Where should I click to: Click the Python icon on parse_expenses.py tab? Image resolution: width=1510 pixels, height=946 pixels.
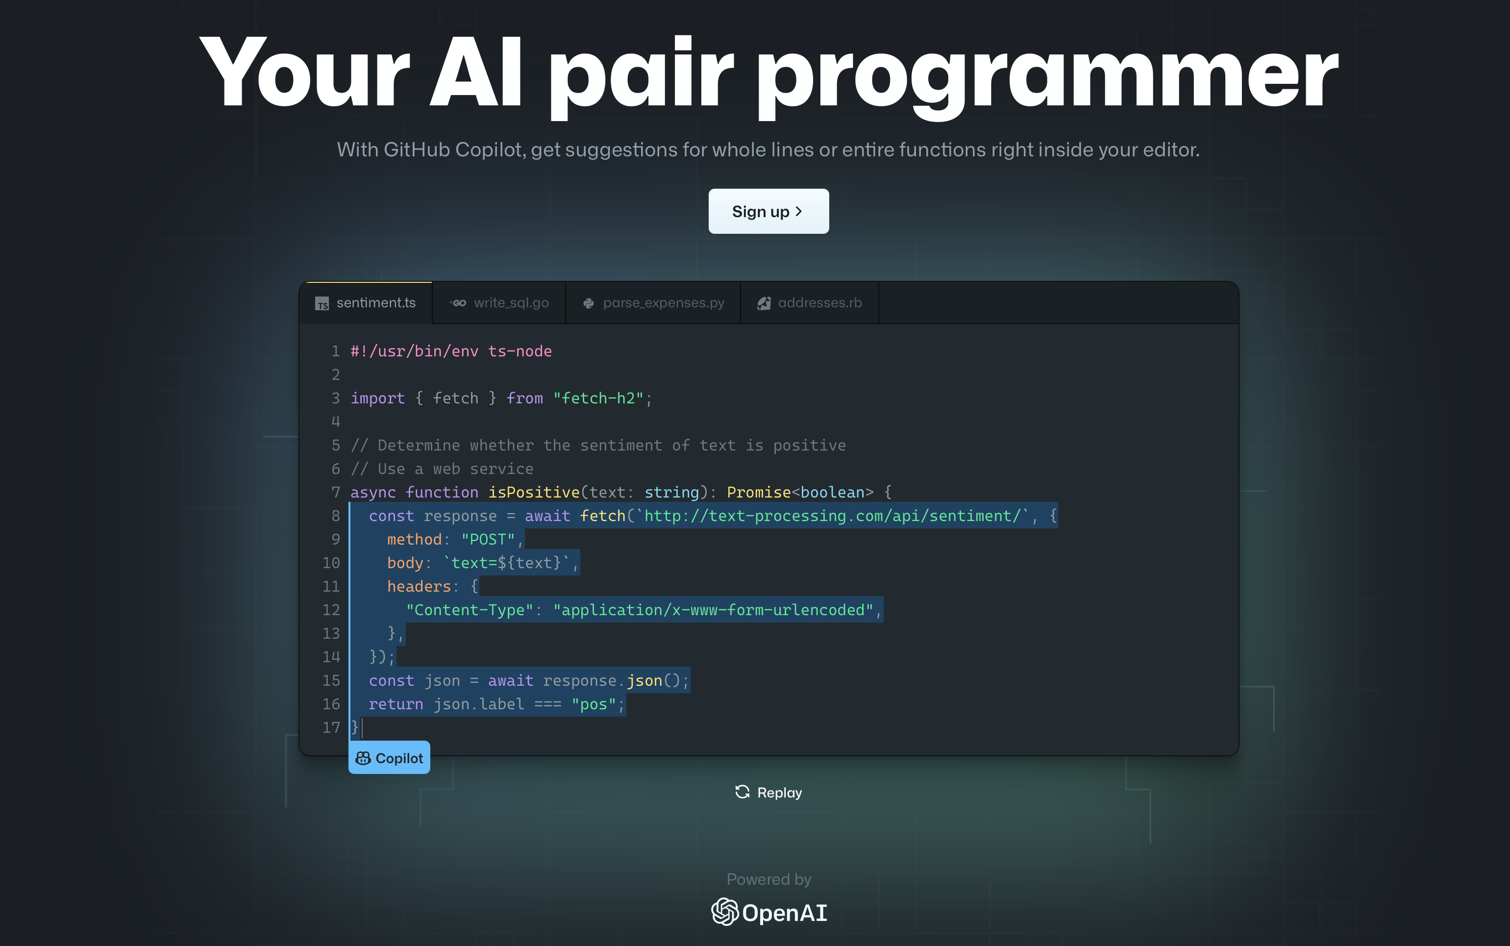click(589, 303)
